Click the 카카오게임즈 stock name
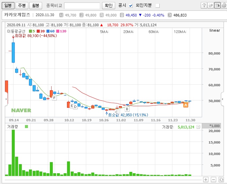Viewport: 227px width, 184px height. coord(17,15)
